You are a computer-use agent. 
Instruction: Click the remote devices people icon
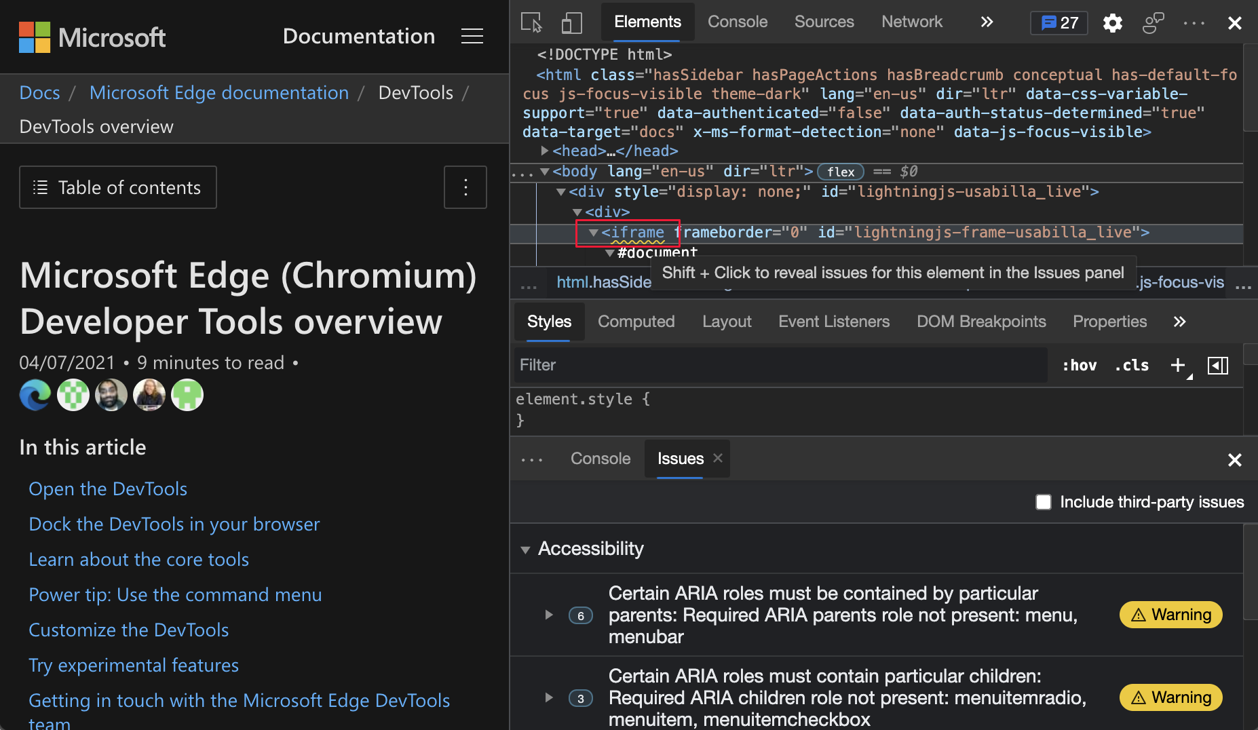coord(1154,22)
